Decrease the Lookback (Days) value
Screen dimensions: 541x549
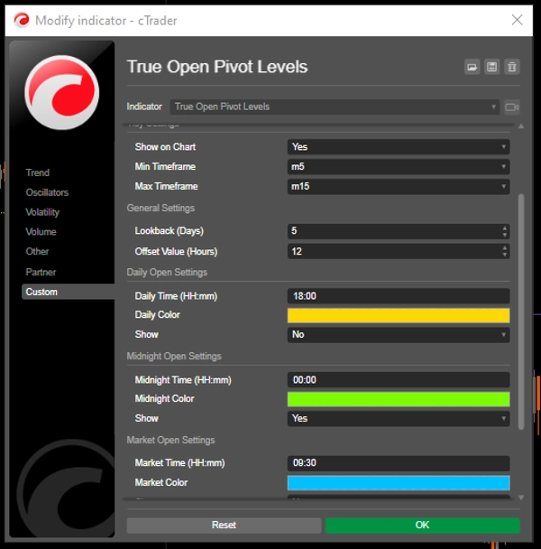[504, 235]
